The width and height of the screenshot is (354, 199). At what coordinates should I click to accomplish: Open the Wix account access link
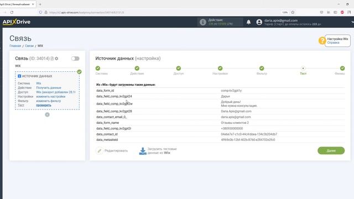click(x=56, y=92)
